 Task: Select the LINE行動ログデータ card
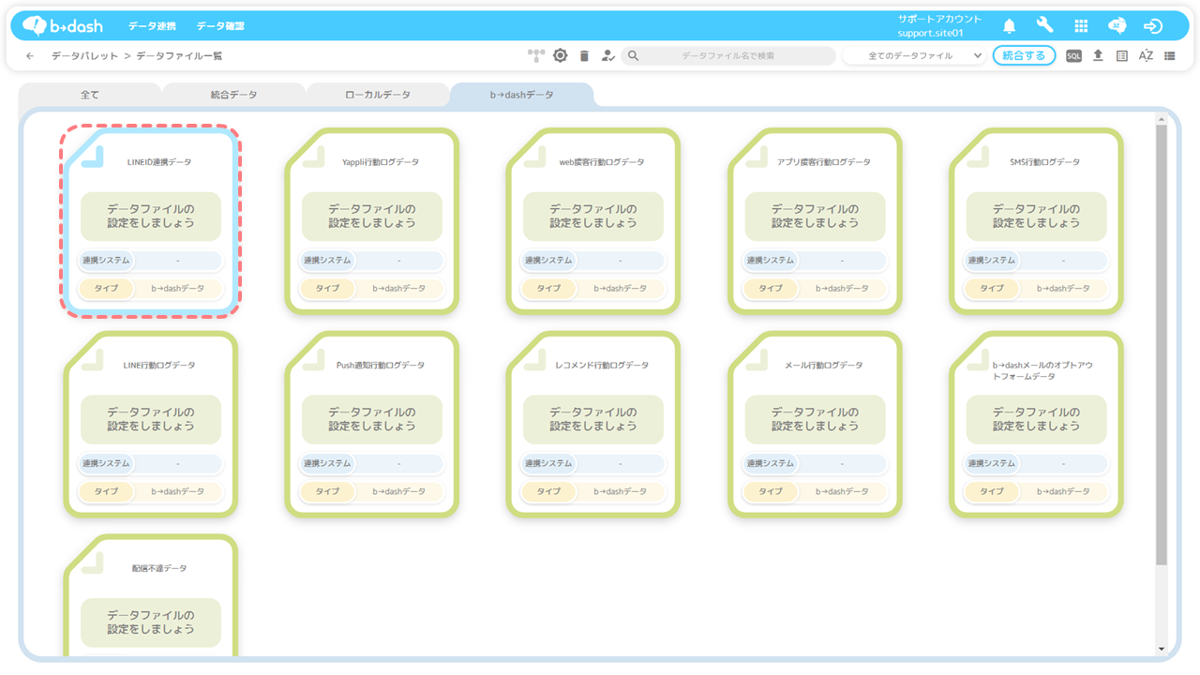pos(150,424)
